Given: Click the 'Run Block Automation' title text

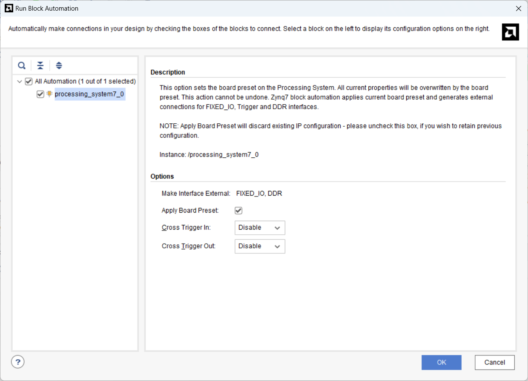Looking at the screenshot, I should tap(47, 9).
